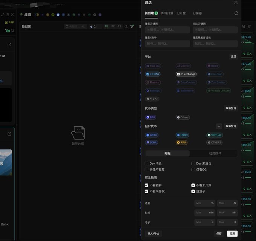The image size is (256, 241).
Task: Open 导入/导出 import export
Action: tap(153, 233)
